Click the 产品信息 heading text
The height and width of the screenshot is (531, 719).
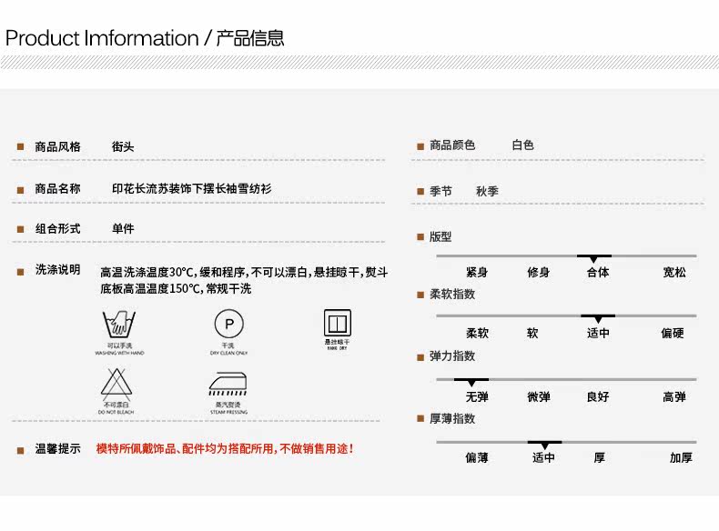click(x=250, y=38)
